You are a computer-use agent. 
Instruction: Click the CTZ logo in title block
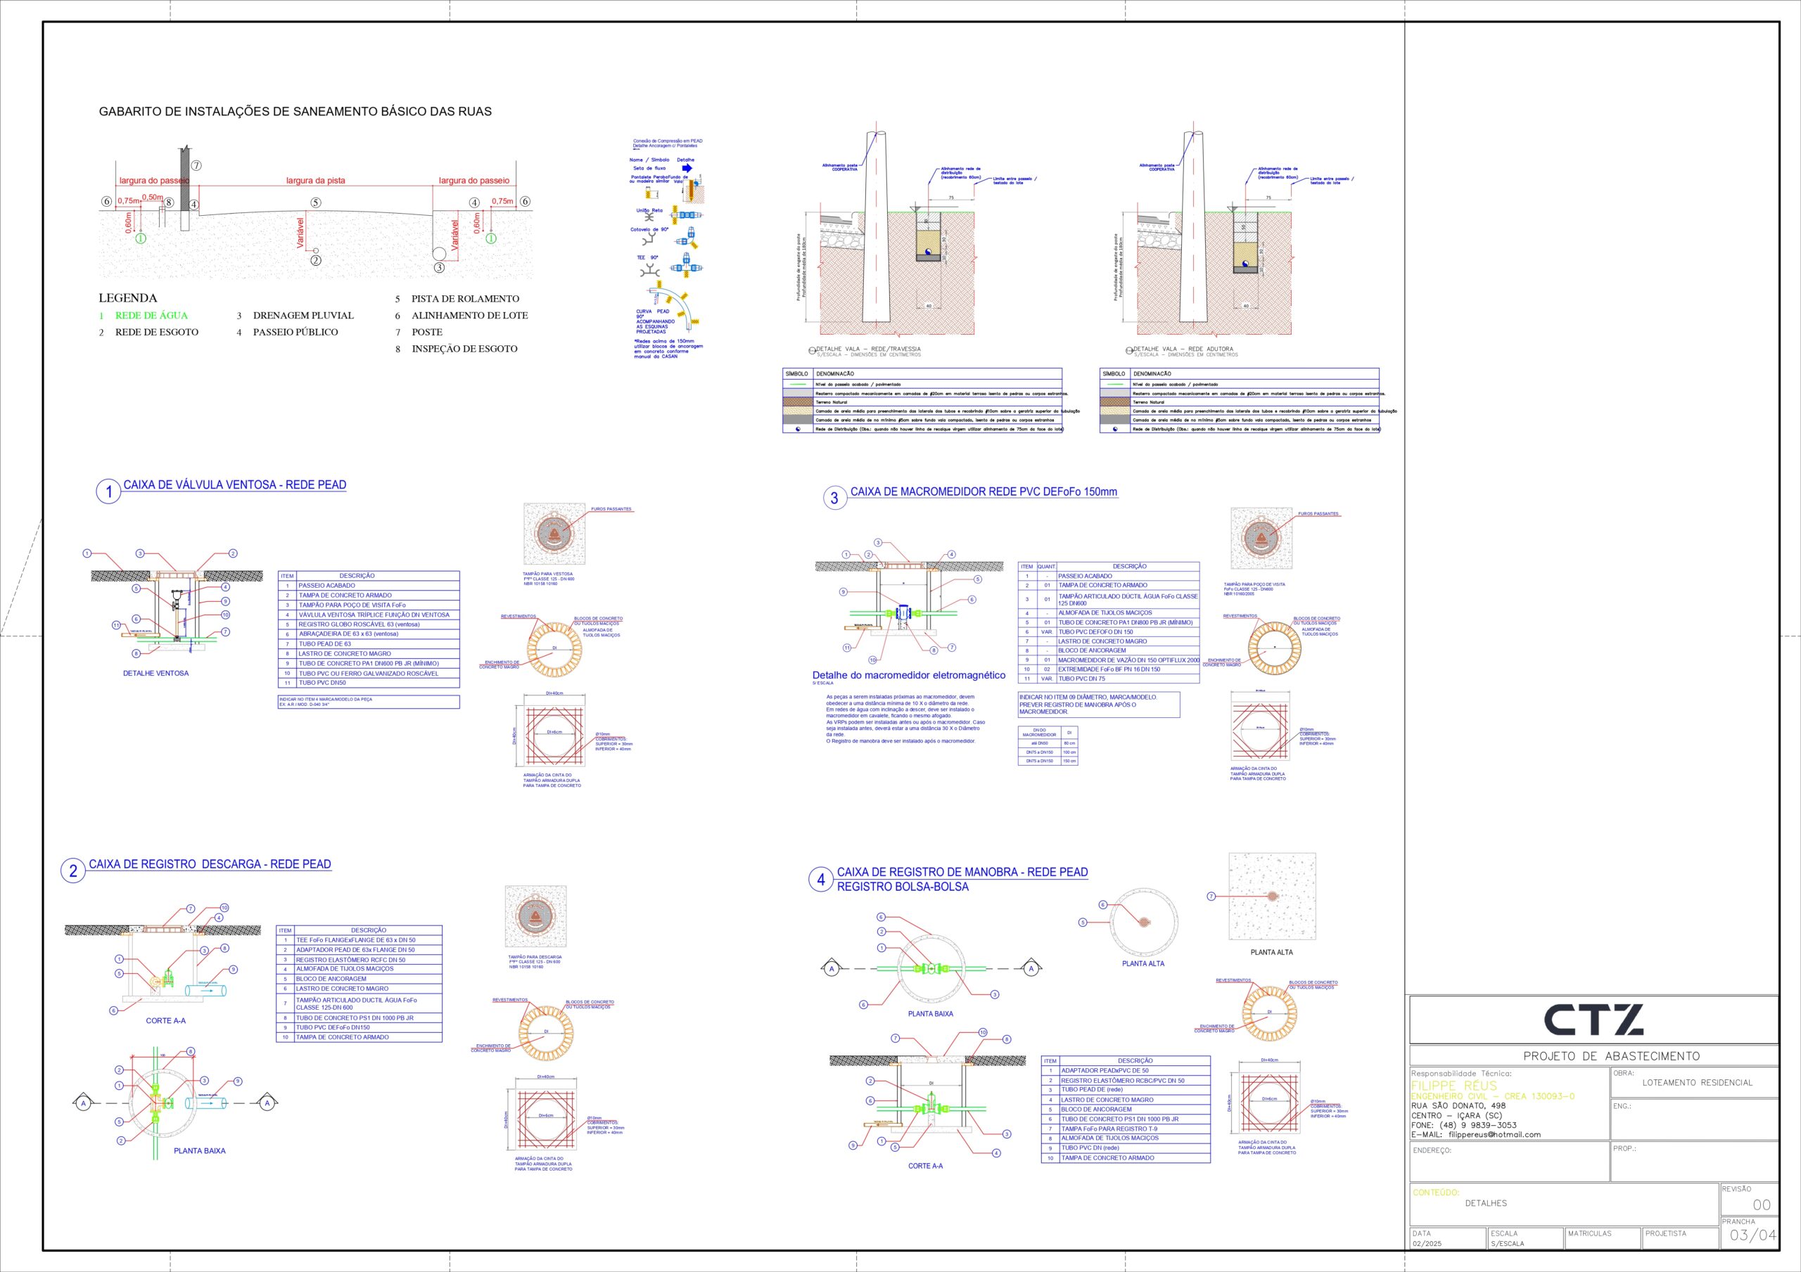(1593, 1020)
